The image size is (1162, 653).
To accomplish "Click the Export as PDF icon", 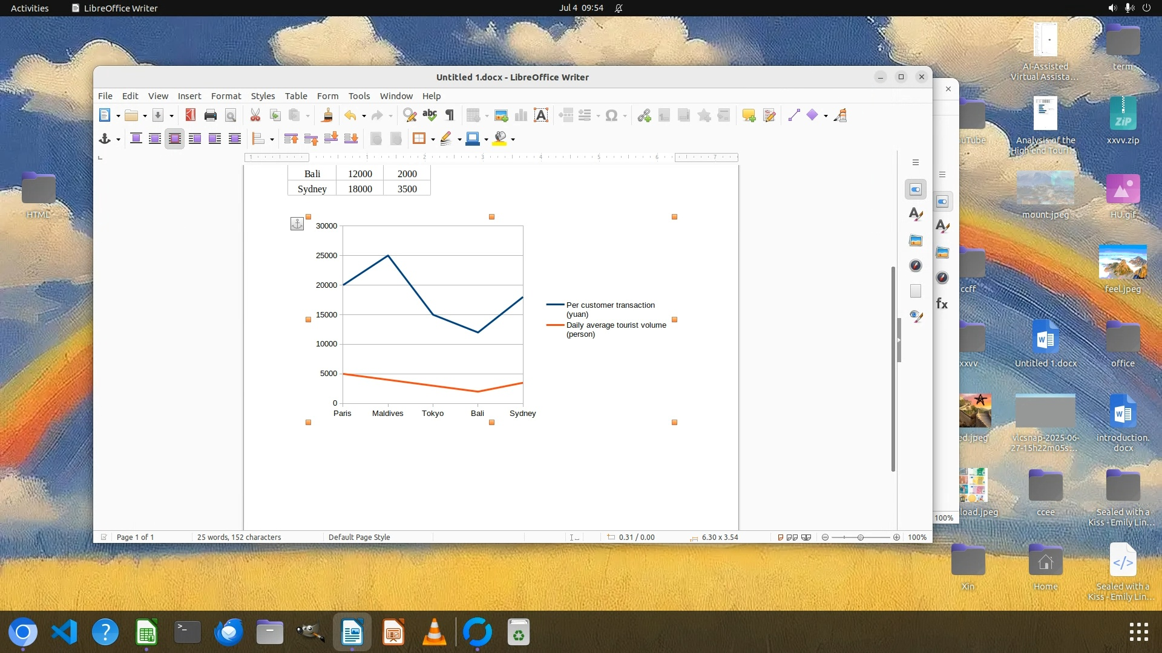I will coord(190,115).
